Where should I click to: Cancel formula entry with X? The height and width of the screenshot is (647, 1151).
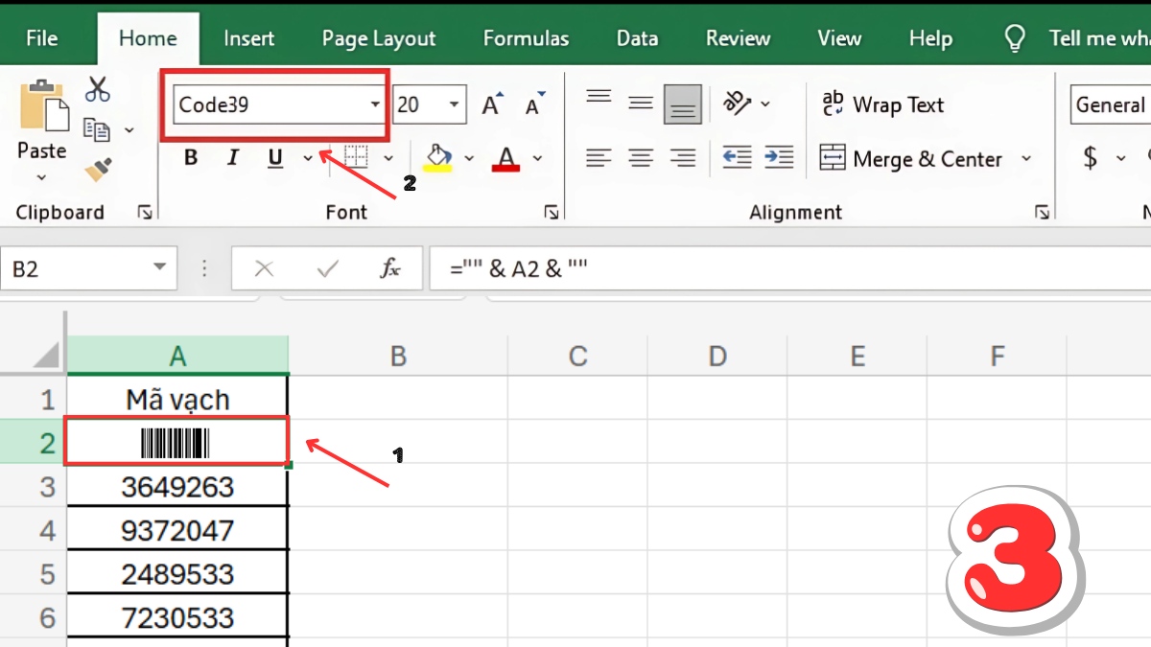(264, 269)
